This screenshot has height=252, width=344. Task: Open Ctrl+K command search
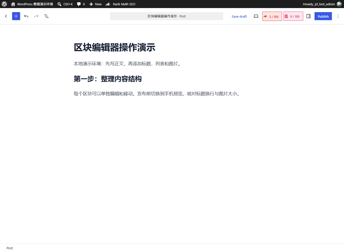(x=65, y=4)
